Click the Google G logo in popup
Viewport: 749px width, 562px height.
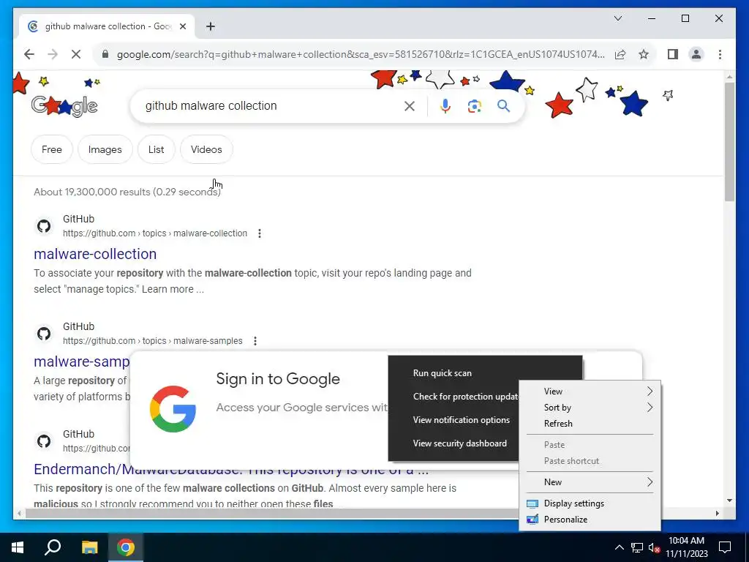173,409
